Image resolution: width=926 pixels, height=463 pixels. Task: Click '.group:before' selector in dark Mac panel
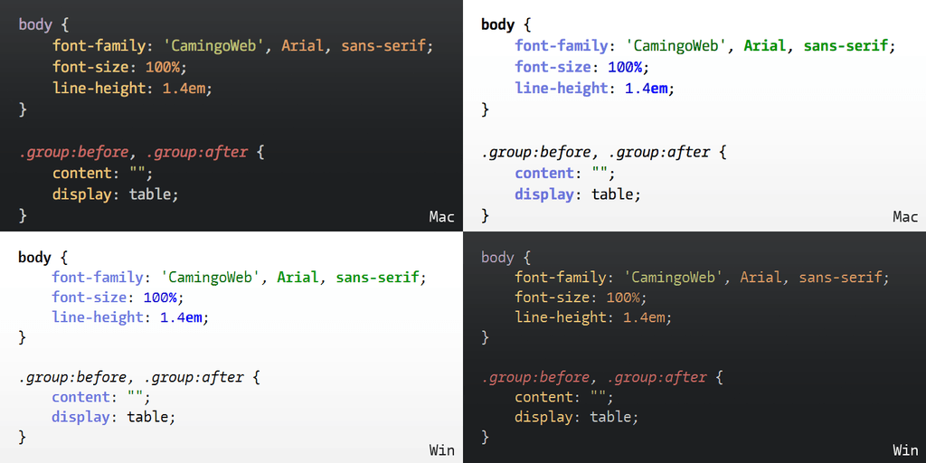(x=74, y=152)
